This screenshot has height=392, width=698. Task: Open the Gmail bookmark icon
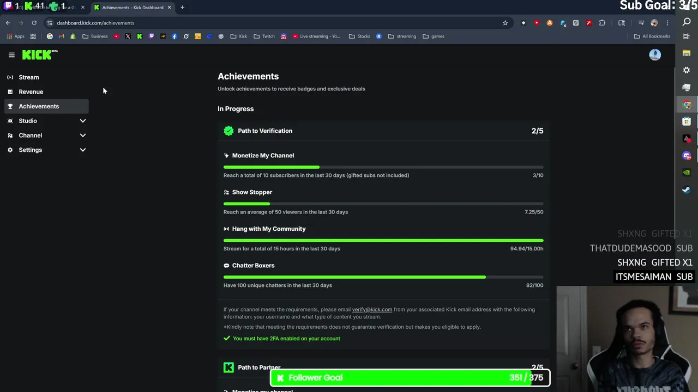pos(61,36)
